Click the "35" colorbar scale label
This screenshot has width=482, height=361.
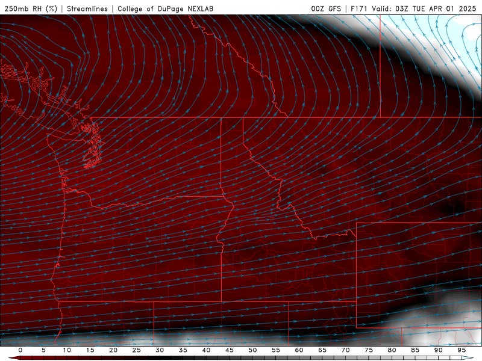[183, 350]
